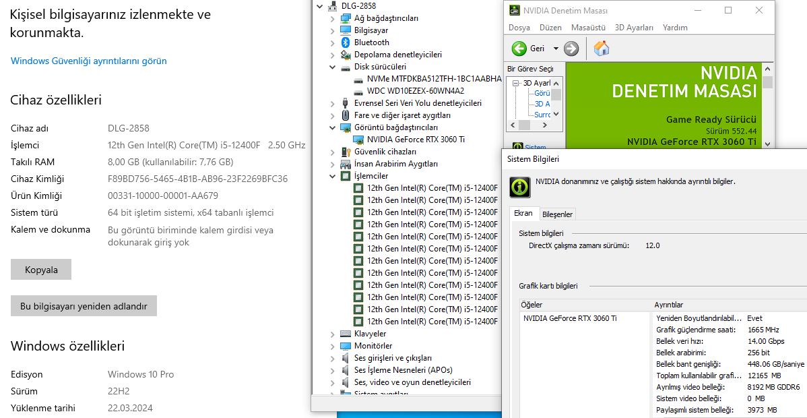Image resolution: width=807 pixels, height=418 pixels.
Task: Click the NVIDIA banner vertical scrollbar
Action: click(x=767, y=106)
